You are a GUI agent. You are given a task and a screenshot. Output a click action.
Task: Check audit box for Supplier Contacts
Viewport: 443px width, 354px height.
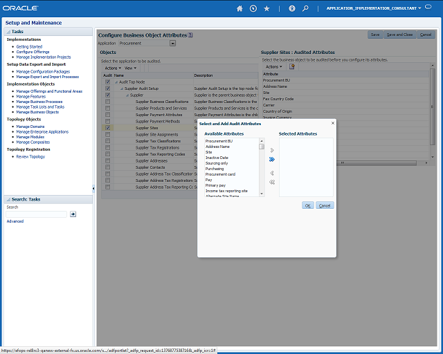click(108, 167)
